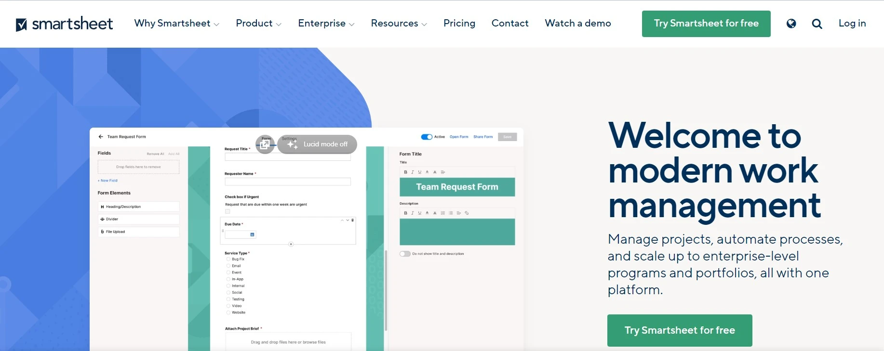Click the alignment icon in the Description toolbar
This screenshot has width=884, height=351.
pyautogui.click(x=459, y=213)
